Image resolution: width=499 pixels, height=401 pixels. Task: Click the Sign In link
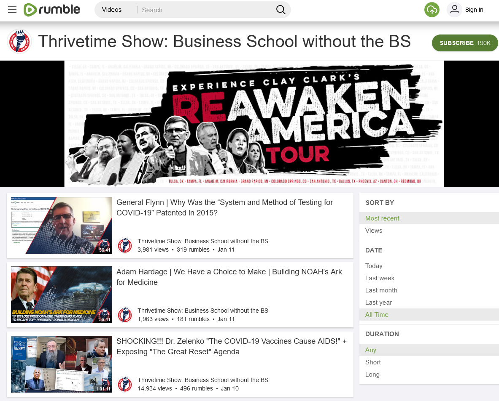click(x=474, y=10)
